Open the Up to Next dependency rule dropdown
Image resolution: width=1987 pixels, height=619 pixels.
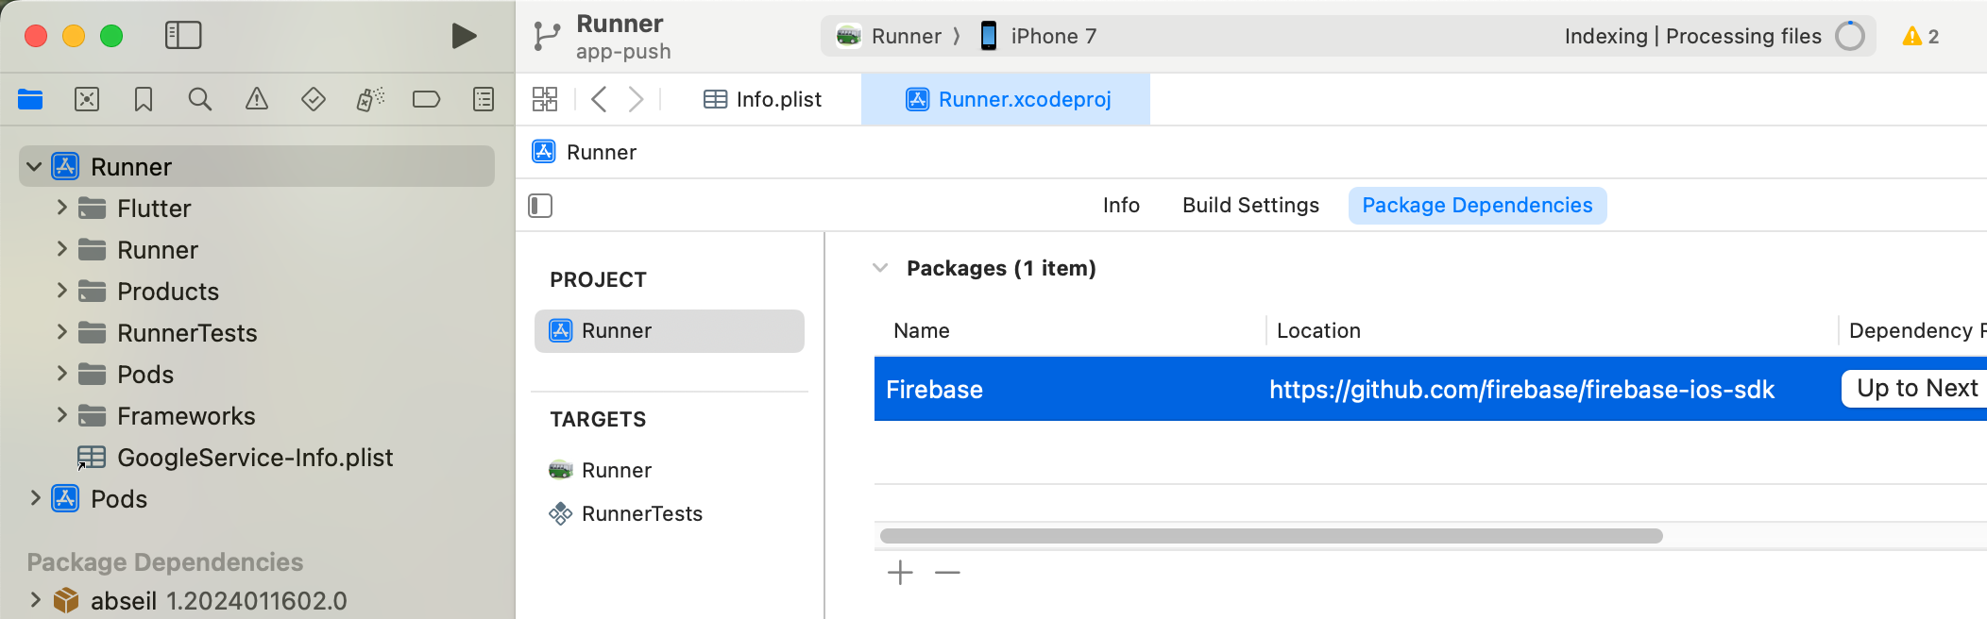[x=1914, y=389]
